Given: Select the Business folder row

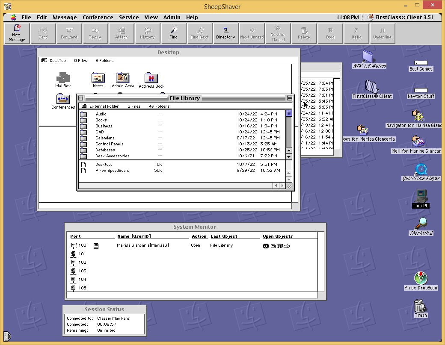Looking at the screenshot, I should tap(182, 126).
